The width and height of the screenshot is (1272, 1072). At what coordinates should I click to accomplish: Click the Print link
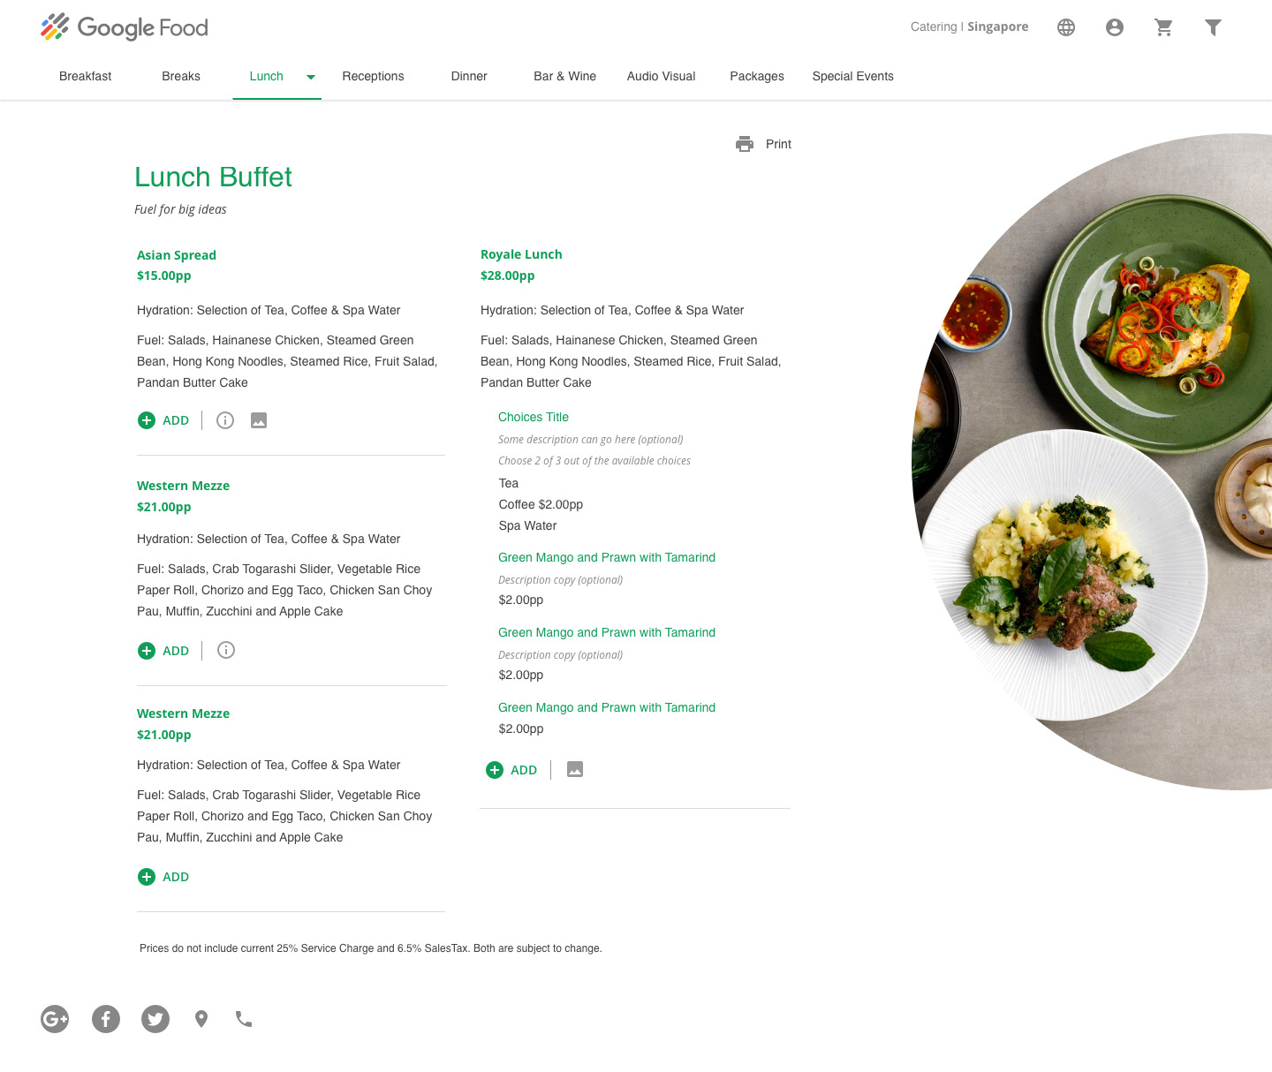pyautogui.click(x=778, y=144)
